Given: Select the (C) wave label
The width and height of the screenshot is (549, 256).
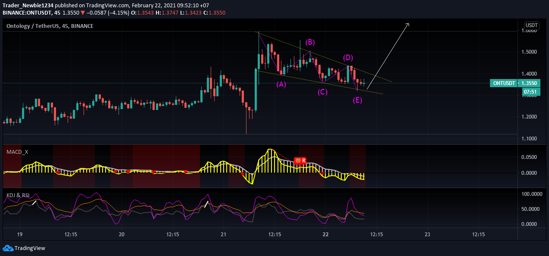Looking at the screenshot, I should (x=322, y=92).
